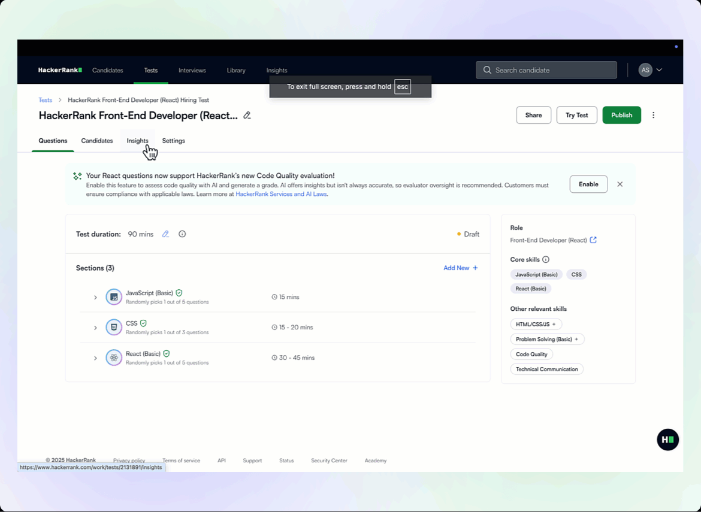Switch to the test's Candidates tab
This screenshot has width=701, height=512.
pyautogui.click(x=97, y=141)
